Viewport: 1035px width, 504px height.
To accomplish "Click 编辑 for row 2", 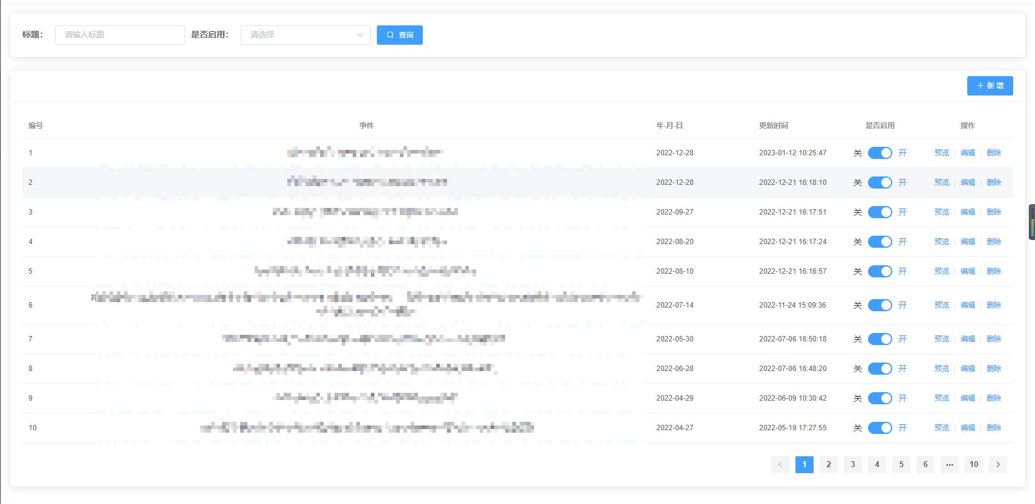I will 968,183.
